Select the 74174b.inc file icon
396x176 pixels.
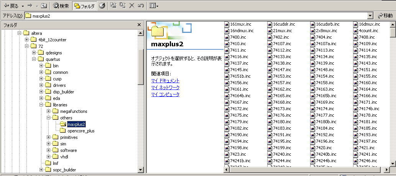tap(356, 109)
